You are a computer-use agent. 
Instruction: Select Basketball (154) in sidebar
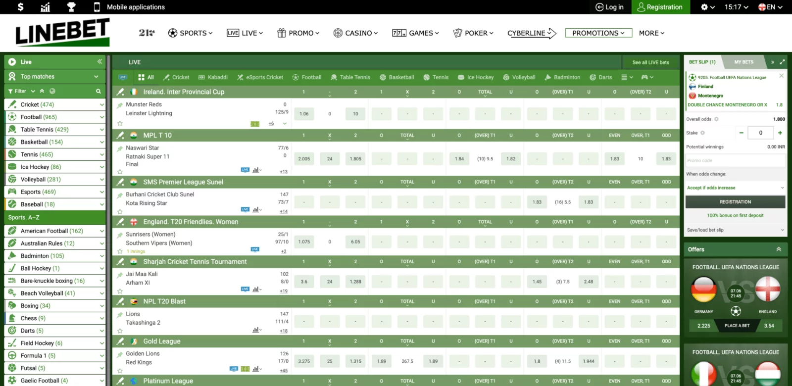[x=55, y=142]
